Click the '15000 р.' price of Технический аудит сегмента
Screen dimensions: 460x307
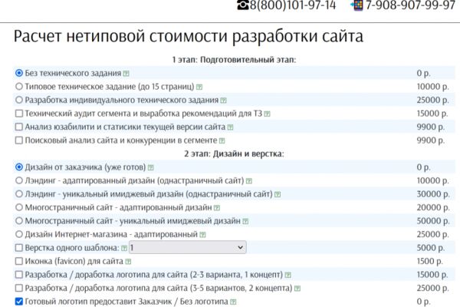pyautogui.click(x=432, y=114)
